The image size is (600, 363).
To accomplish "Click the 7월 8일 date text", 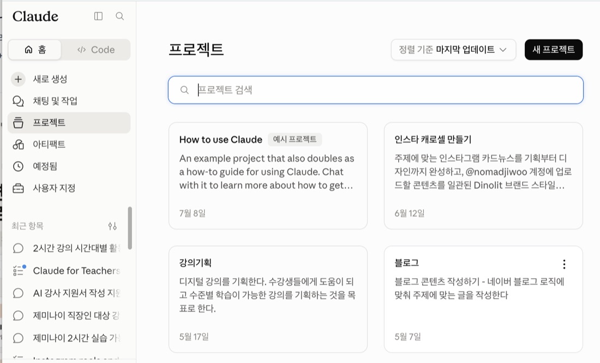I will pos(193,213).
